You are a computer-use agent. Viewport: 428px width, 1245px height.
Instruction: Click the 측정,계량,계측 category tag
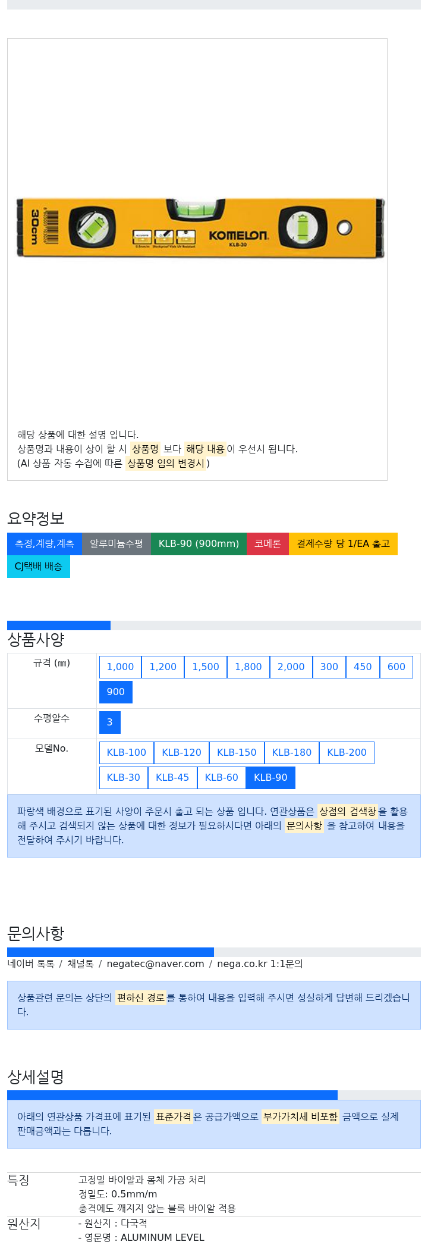[x=45, y=544]
